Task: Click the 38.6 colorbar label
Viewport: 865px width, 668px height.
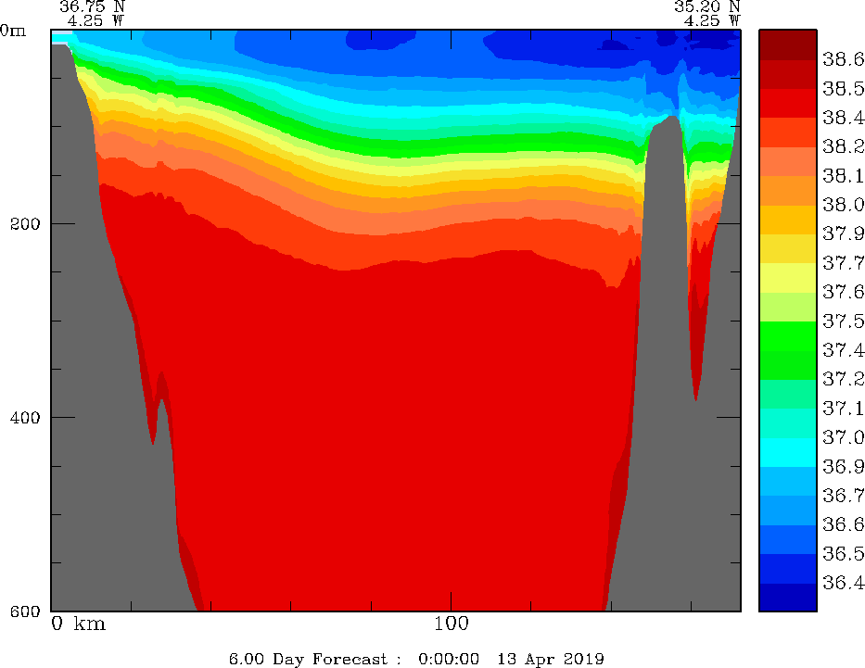Action: click(843, 59)
